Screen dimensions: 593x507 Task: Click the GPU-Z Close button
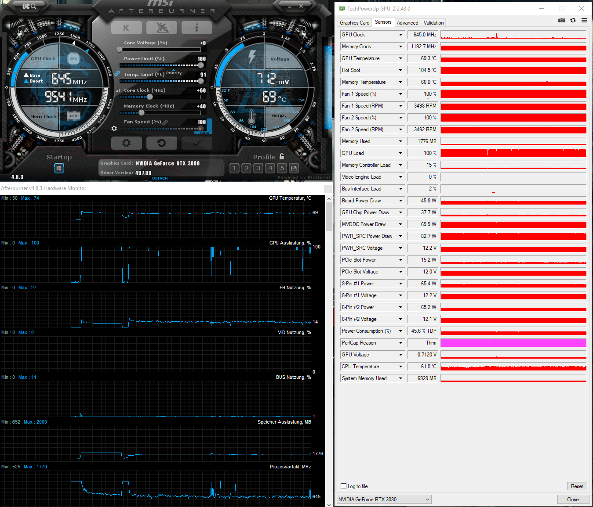(x=573, y=500)
